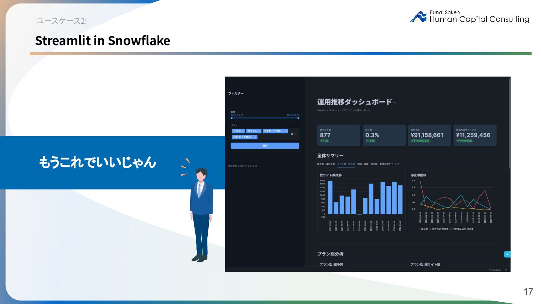Image resolution: width=541 pixels, height=304 pixels.
Task: Remove the second-row 全配信 plan tag
Action: click(255, 137)
